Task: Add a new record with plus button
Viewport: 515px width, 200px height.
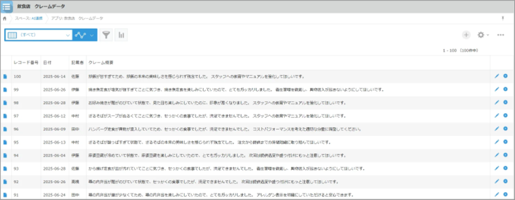Action: (x=466, y=35)
